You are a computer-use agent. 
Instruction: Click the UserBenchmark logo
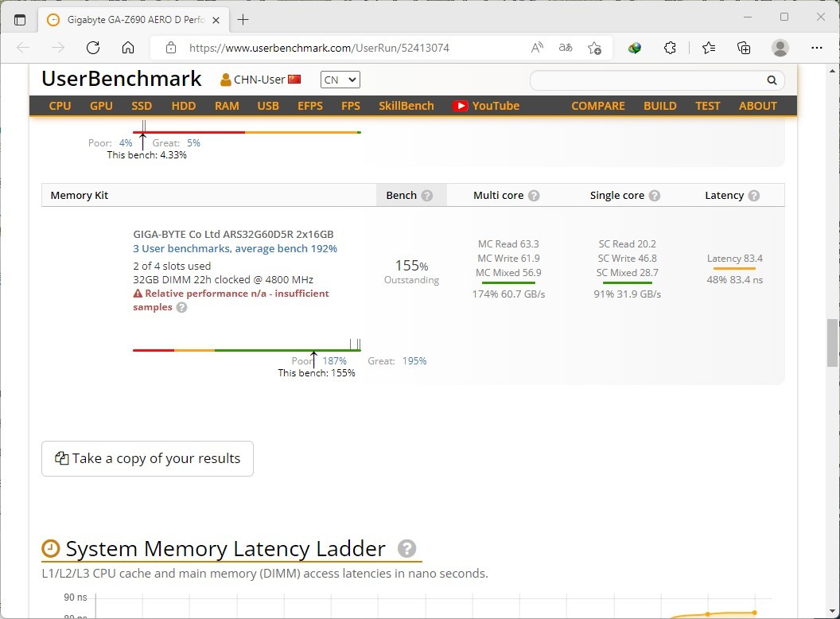click(122, 79)
